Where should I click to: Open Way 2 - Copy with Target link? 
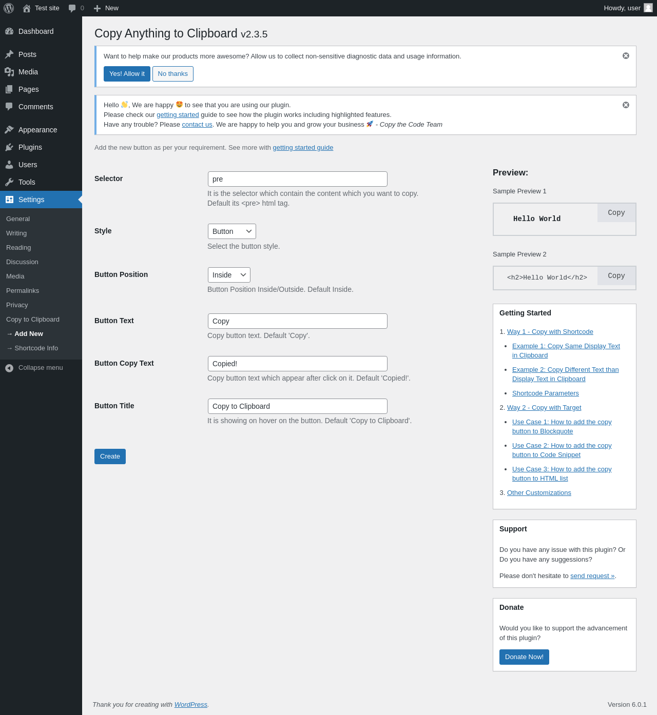544,408
